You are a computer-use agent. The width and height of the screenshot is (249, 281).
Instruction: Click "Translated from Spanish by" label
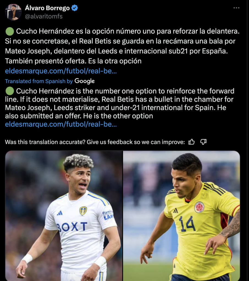39,81
